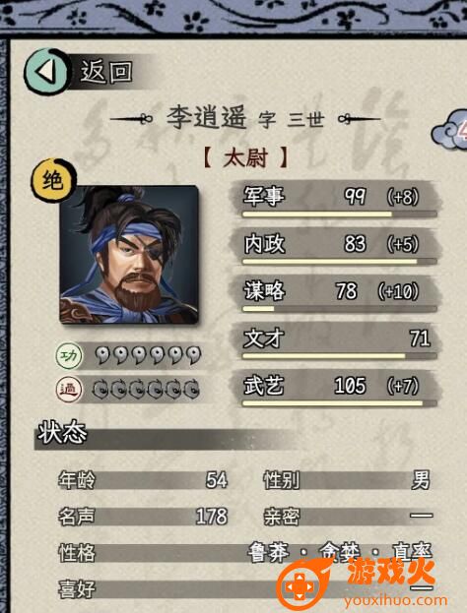Click the green 功 merit icon

[69, 356]
